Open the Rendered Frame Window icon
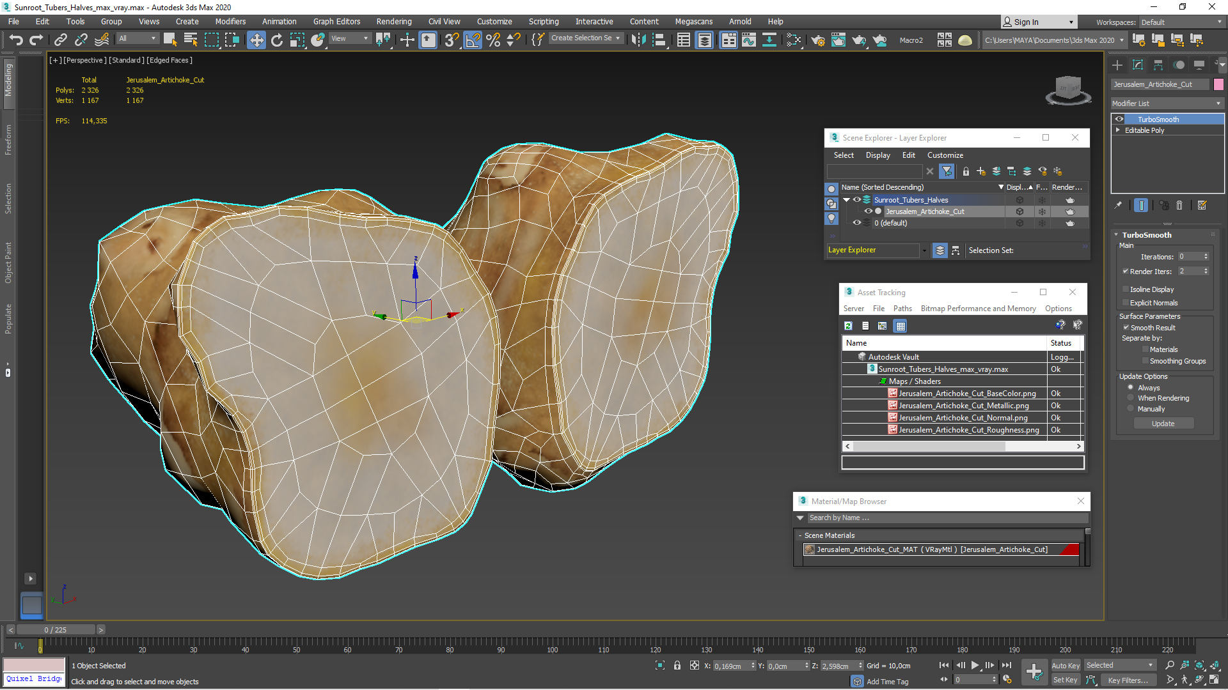 (838, 40)
